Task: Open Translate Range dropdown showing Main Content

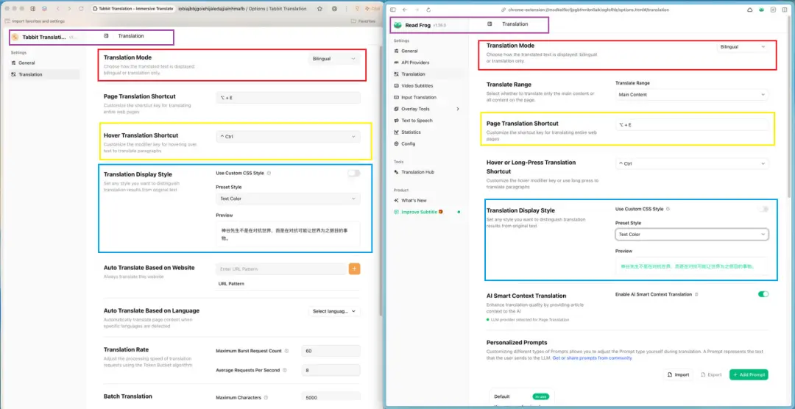Action: (x=691, y=95)
